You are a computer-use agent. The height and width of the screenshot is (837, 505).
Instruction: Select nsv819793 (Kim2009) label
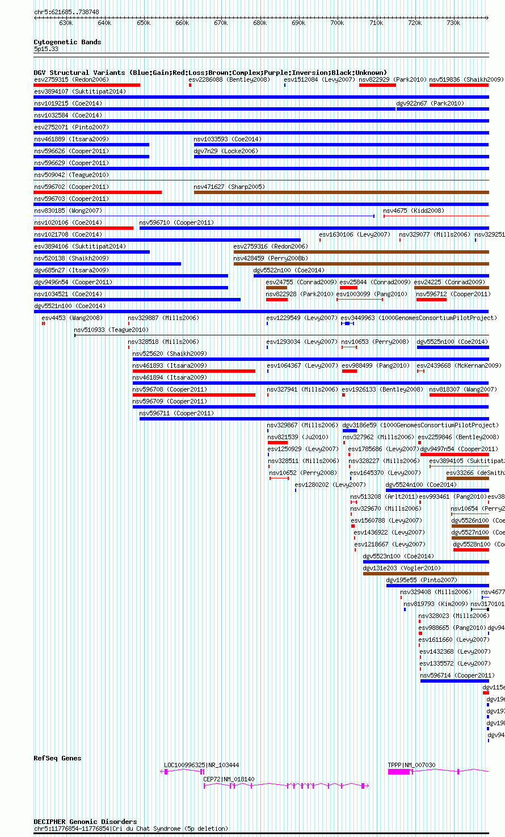click(436, 604)
